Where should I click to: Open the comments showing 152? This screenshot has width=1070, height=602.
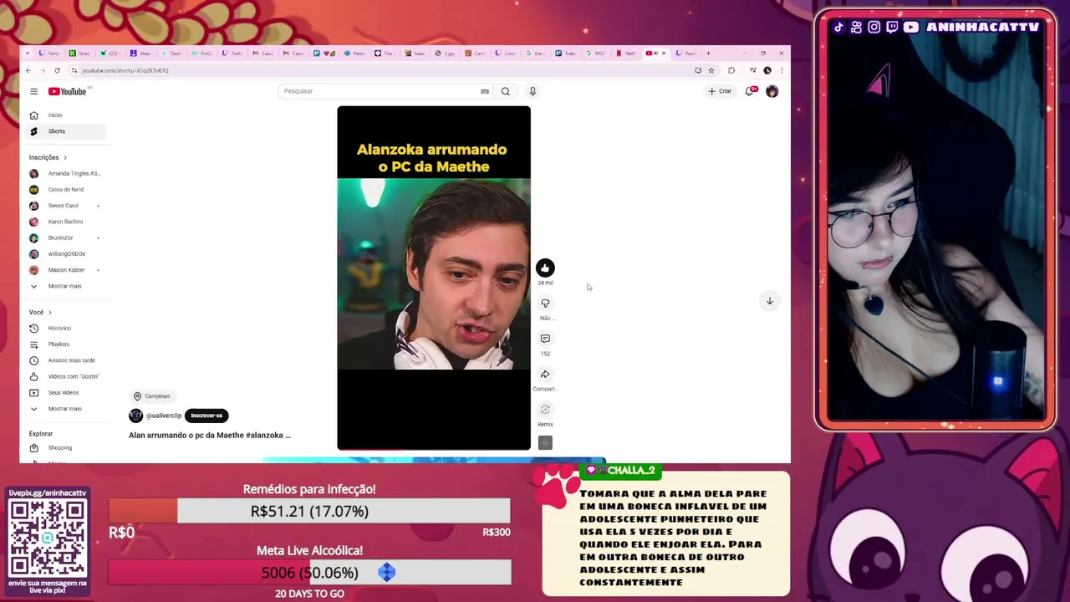click(545, 339)
